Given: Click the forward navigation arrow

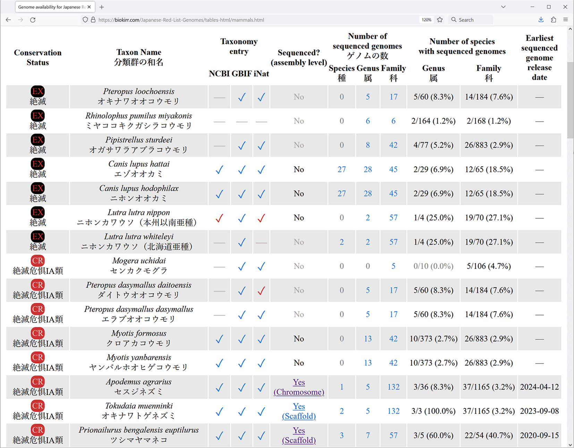Looking at the screenshot, I should pos(20,20).
